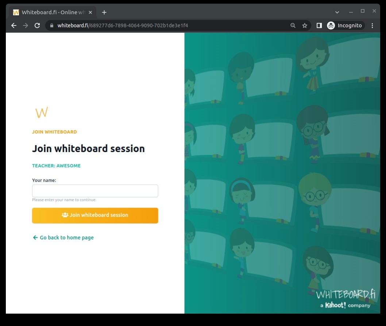Open a new tab with plus button
The width and height of the screenshot is (386, 326).
pyautogui.click(x=104, y=12)
